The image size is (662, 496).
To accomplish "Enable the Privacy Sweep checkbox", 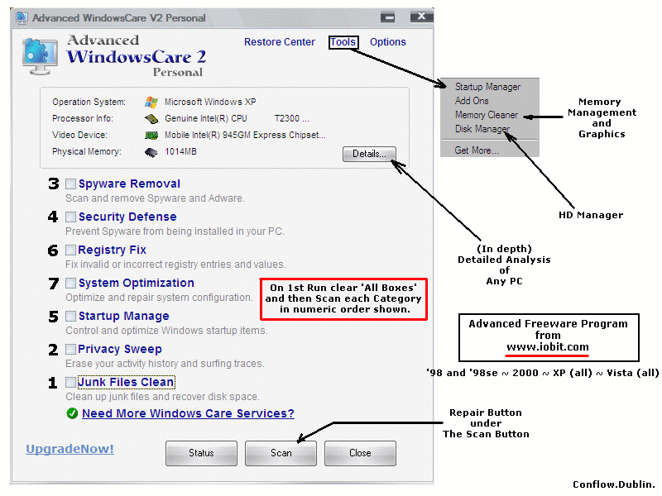I will coord(70,349).
